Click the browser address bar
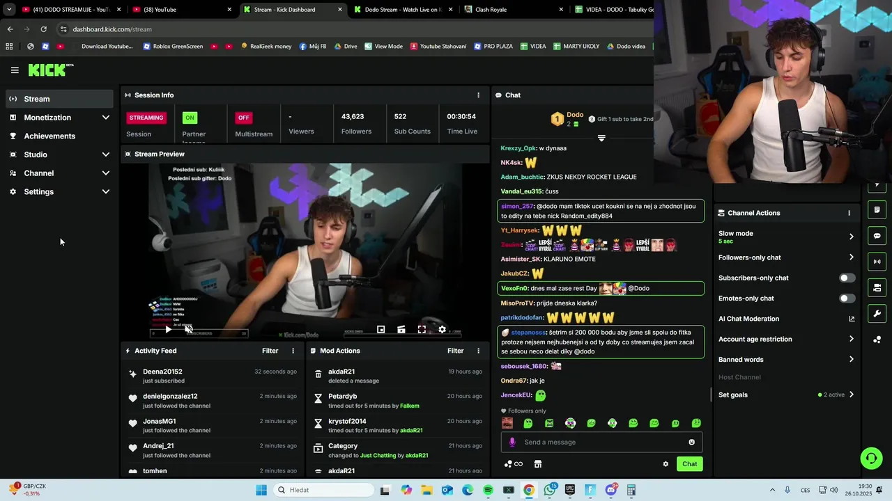 (355, 29)
